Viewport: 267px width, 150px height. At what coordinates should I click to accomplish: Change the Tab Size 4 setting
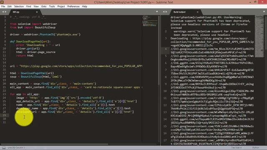pos(237,148)
